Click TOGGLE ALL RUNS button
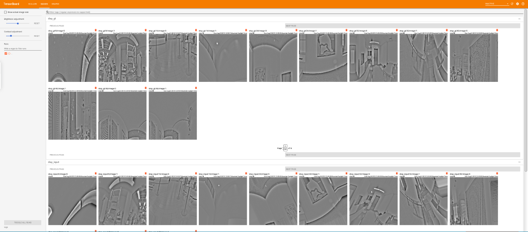 [23, 223]
